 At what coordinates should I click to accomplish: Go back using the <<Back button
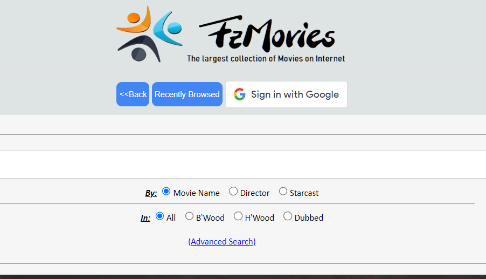click(133, 94)
